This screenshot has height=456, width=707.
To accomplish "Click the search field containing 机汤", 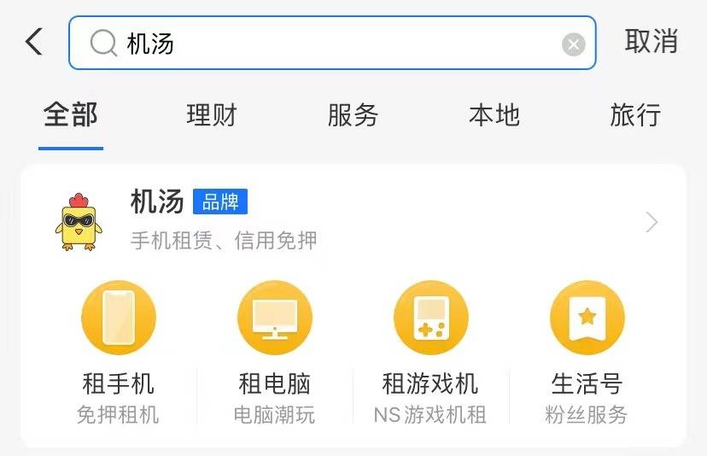I will point(332,43).
